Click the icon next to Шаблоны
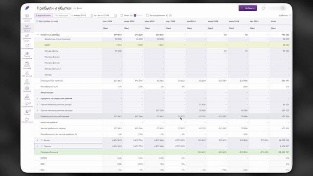Screen dimensions: 313x176 click(x=290, y=15)
